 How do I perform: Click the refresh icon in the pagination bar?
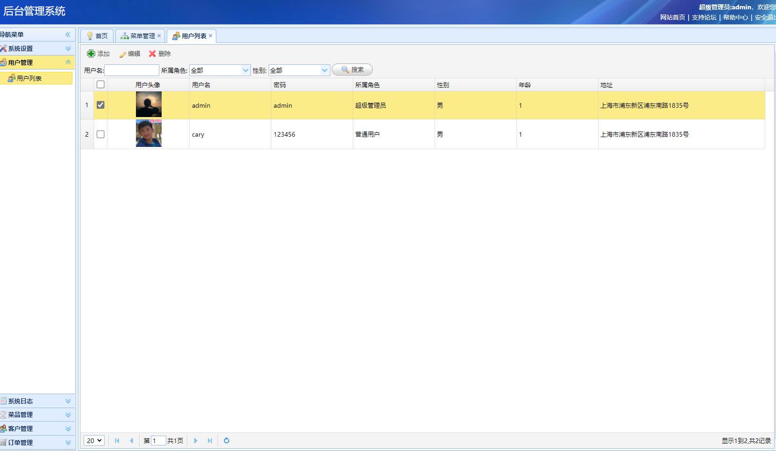pos(227,440)
